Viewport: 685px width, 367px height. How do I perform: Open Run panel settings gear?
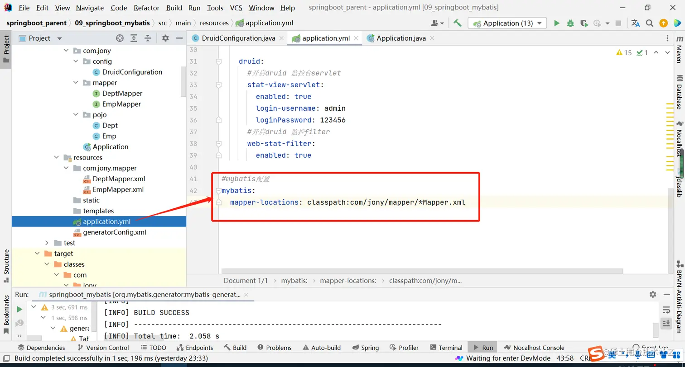(653, 294)
